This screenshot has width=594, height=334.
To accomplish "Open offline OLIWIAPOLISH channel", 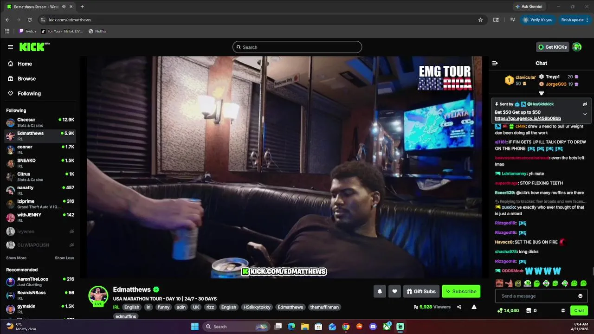I will tap(39, 245).
